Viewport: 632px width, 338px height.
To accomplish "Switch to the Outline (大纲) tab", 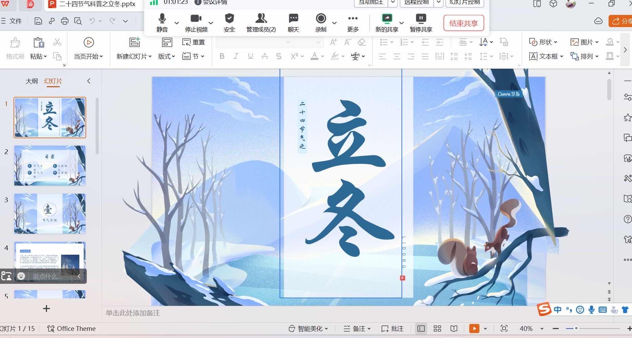I will pyautogui.click(x=32, y=81).
